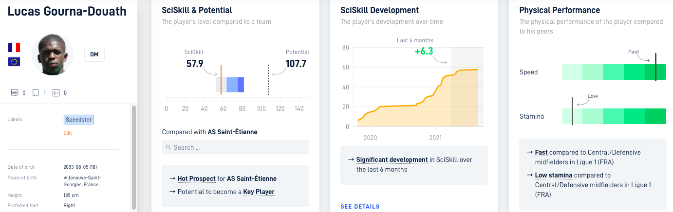Screen dimensions: 673x212
Task: Click the Key Player link
Action: click(x=259, y=192)
